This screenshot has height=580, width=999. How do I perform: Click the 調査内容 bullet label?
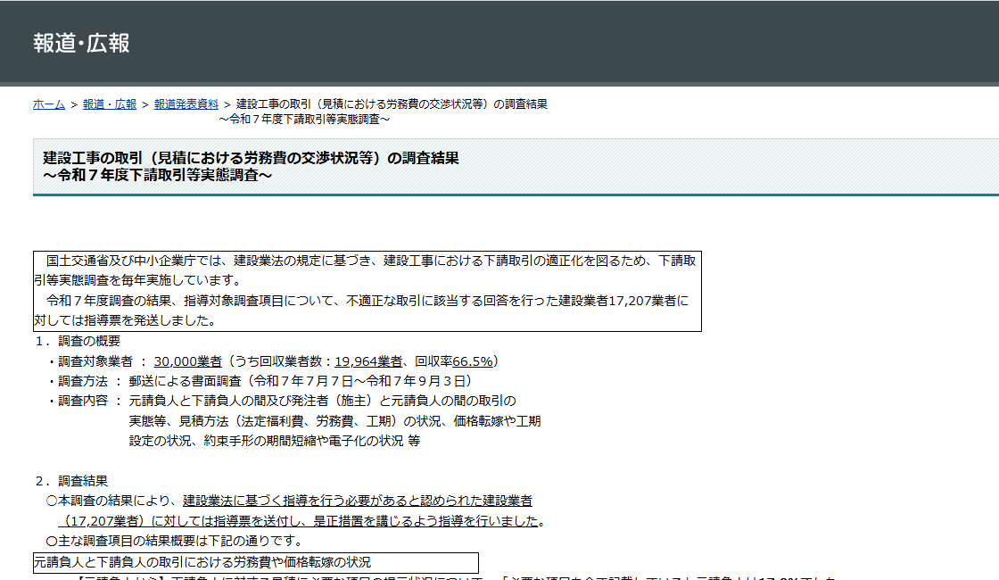[84, 401]
